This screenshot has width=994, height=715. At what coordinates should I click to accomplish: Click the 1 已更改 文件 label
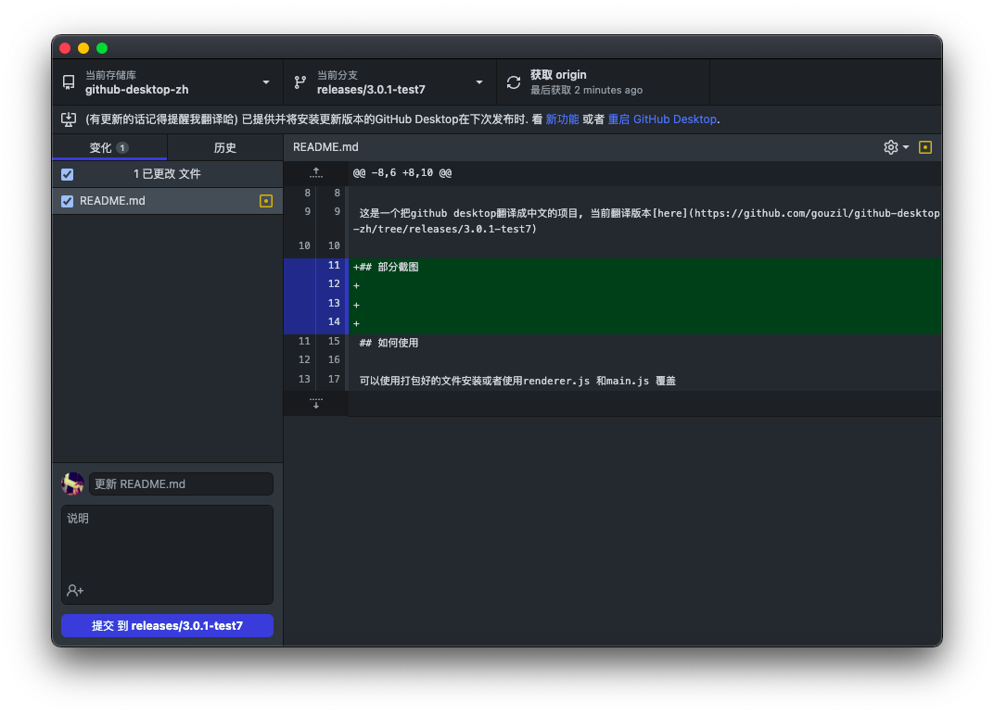(x=167, y=173)
